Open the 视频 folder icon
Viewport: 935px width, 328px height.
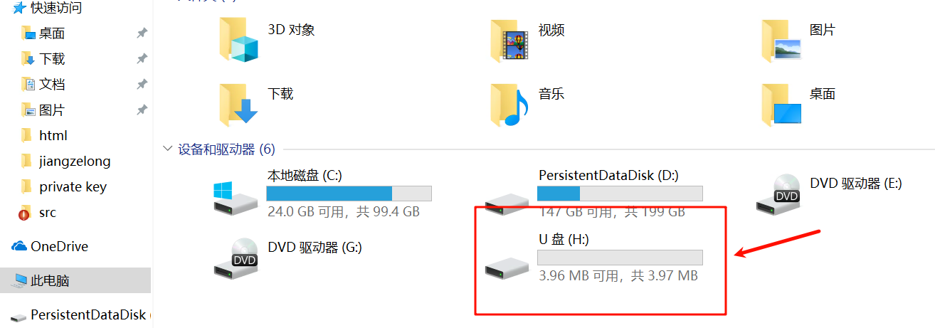point(509,41)
